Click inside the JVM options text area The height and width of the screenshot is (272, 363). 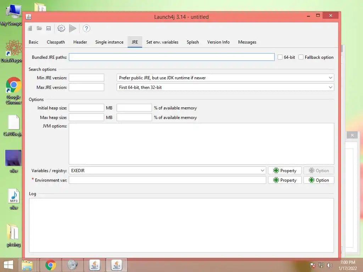(x=201, y=144)
